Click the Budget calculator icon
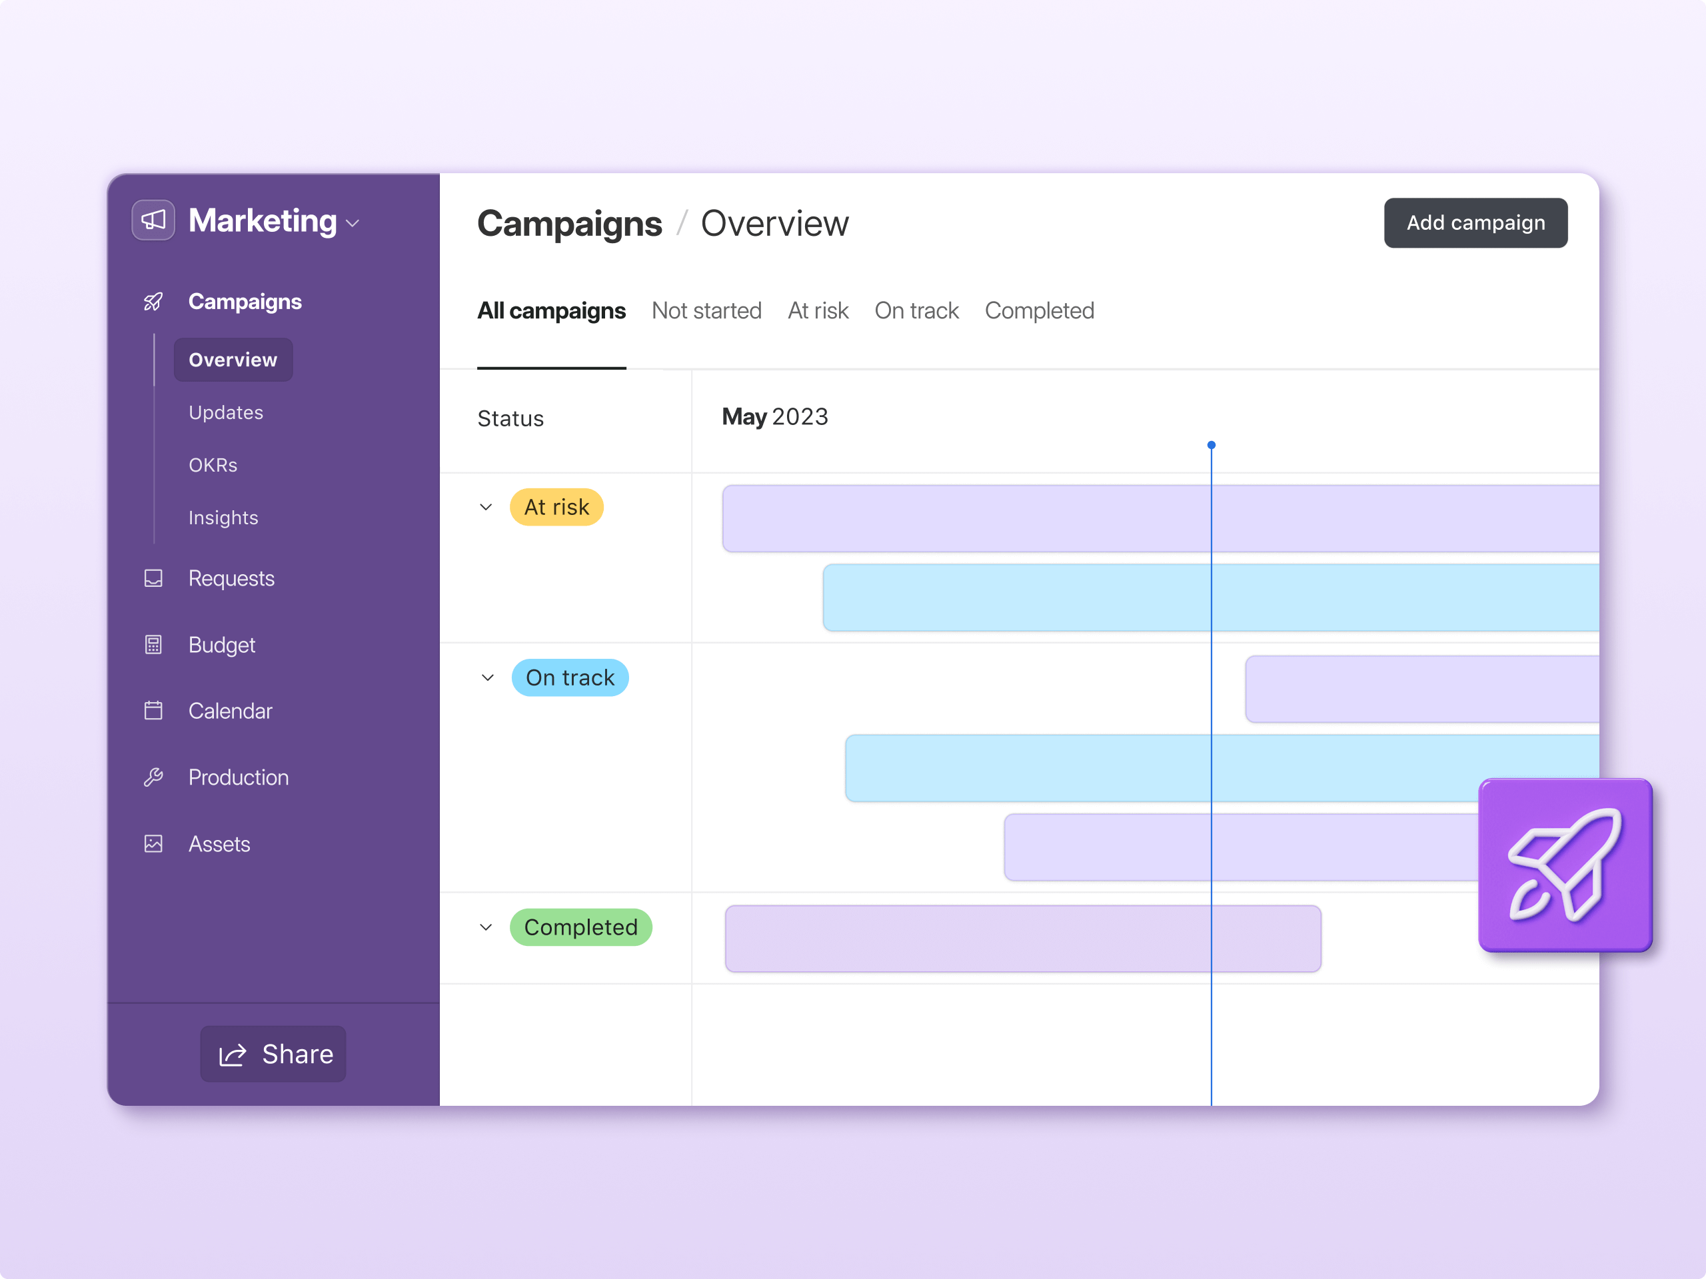The image size is (1706, 1279). pos(153,645)
